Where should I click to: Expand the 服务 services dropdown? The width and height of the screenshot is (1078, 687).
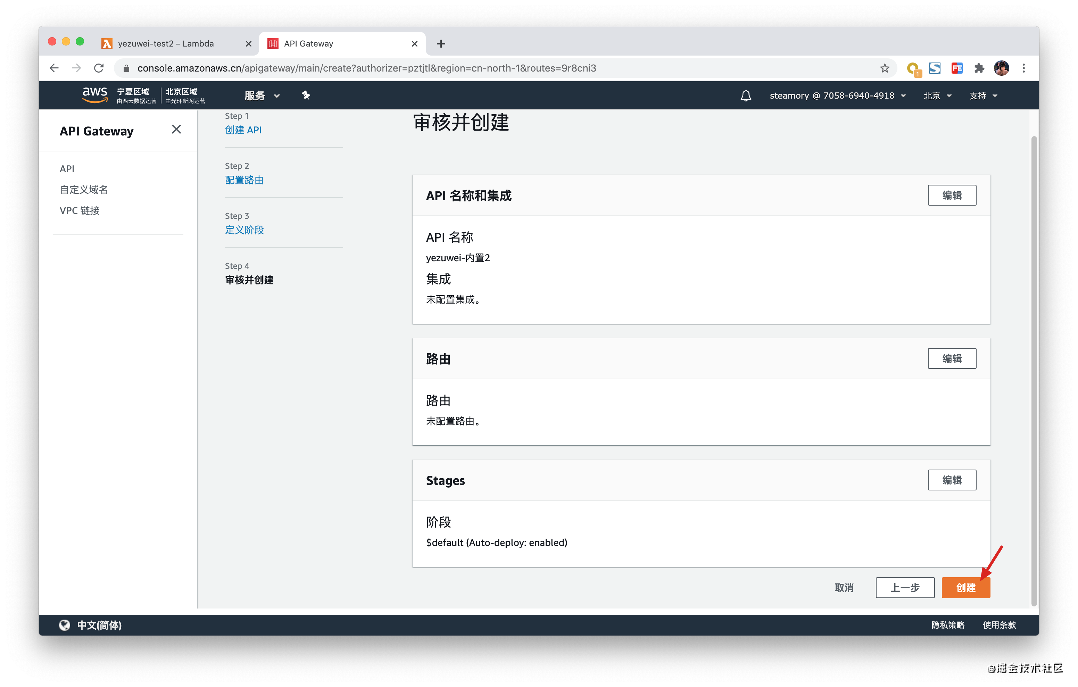[262, 96]
